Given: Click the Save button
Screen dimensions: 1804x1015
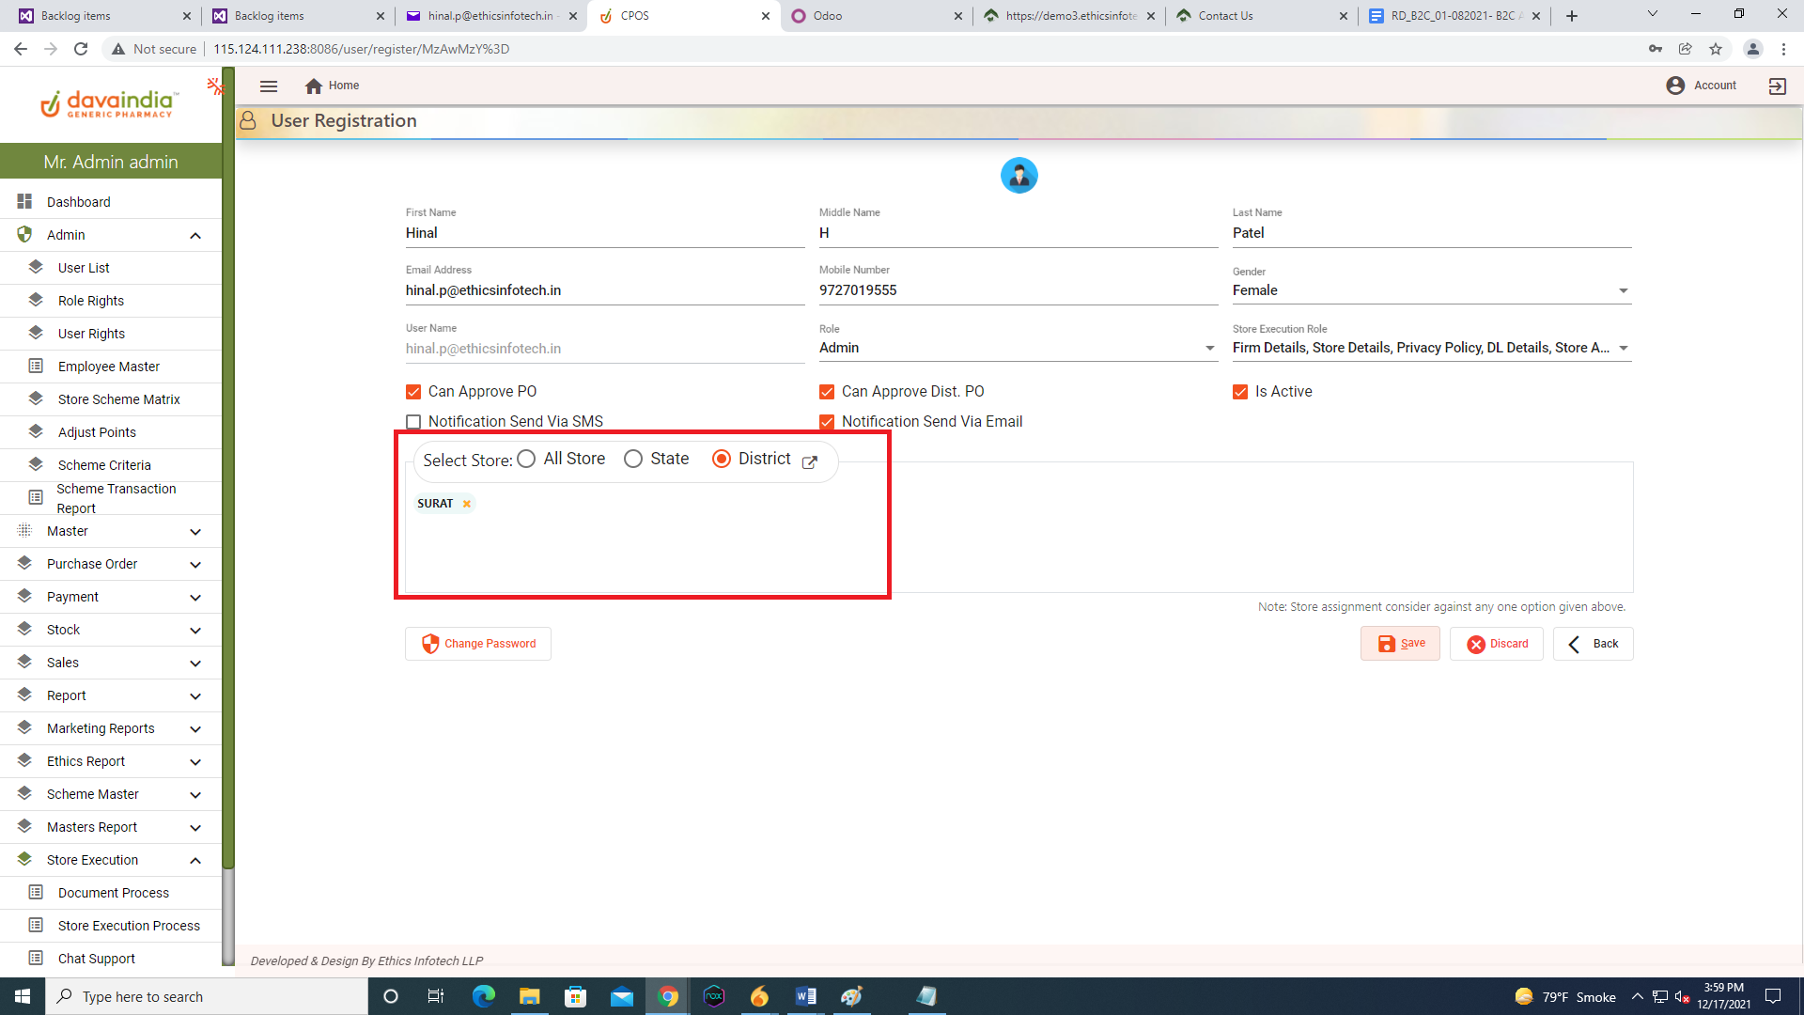Looking at the screenshot, I should coord(1400,644).
